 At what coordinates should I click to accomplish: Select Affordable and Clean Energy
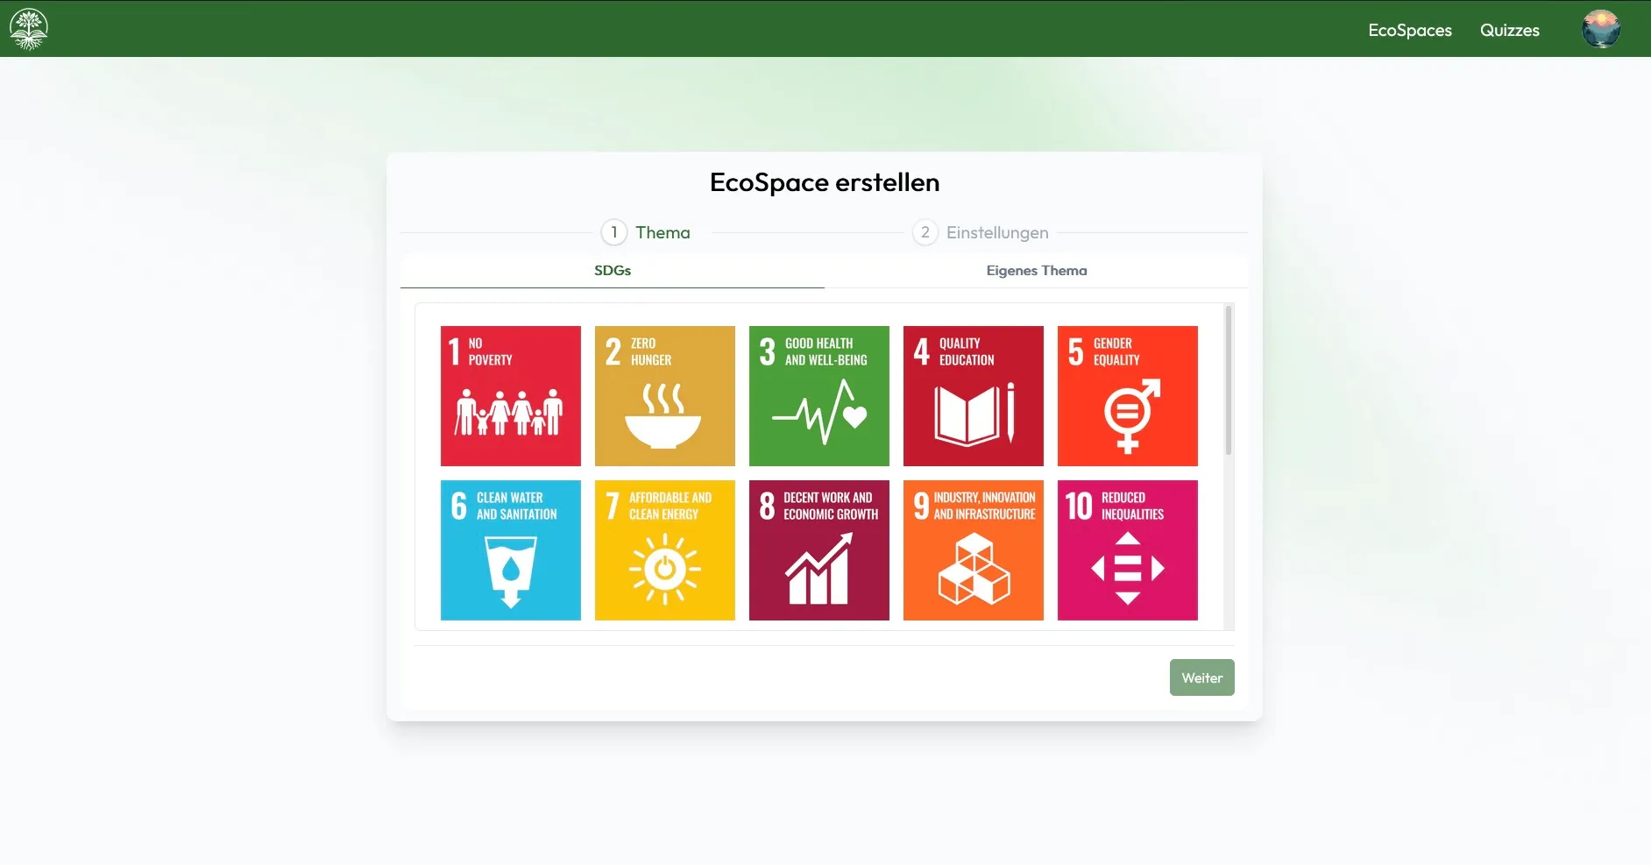tap(664, 550)
